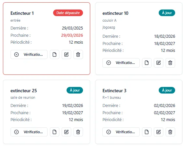Edit Extincteur 3 with the pencil icon

click(158, 132)
